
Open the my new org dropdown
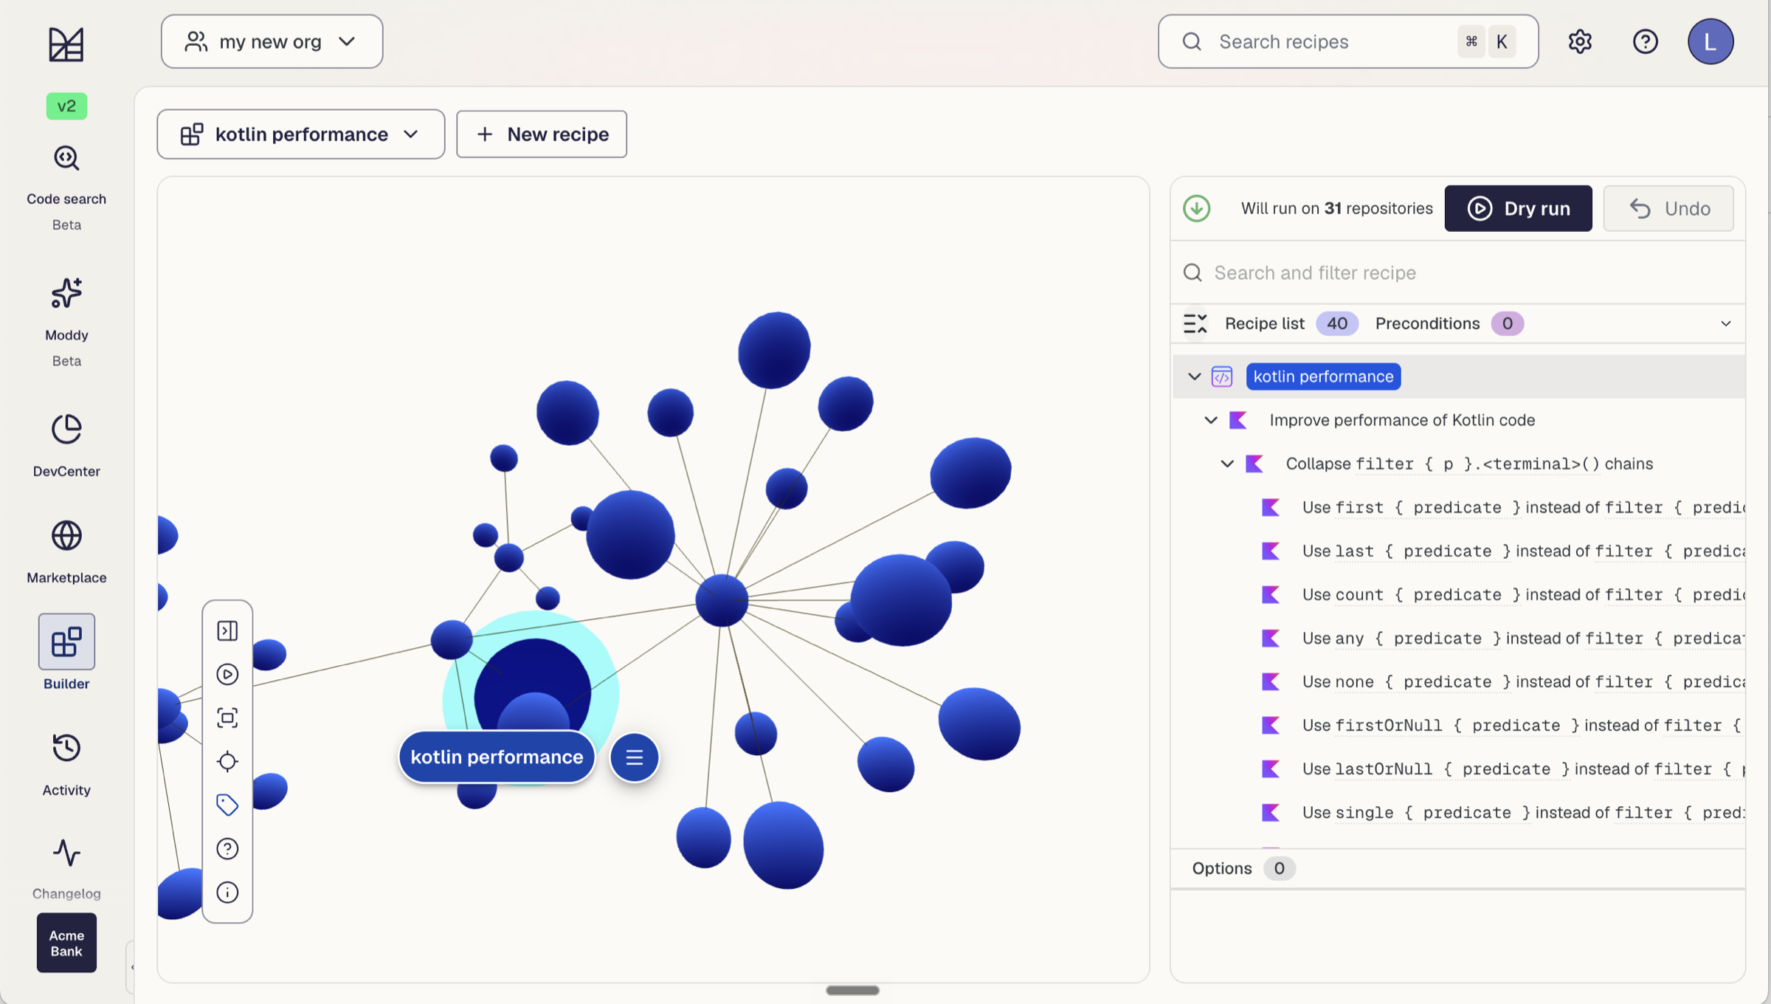click(x=272, y=41)
